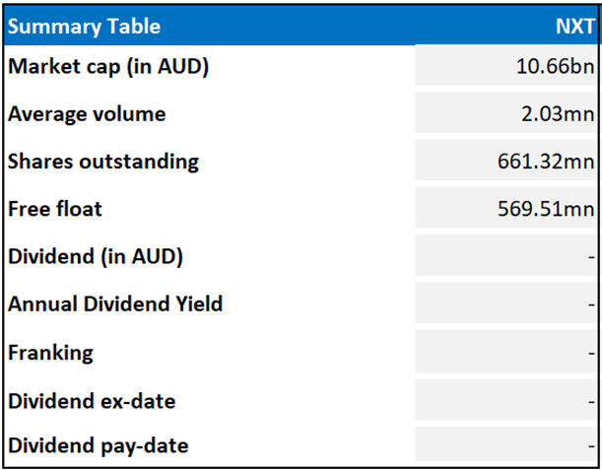The image size is (602, 470).
Task: Click the Summary Table header title
Action: pyautogui.click(x=84, y=27)
